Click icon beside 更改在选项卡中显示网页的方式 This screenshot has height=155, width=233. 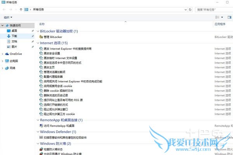[41, 63]
